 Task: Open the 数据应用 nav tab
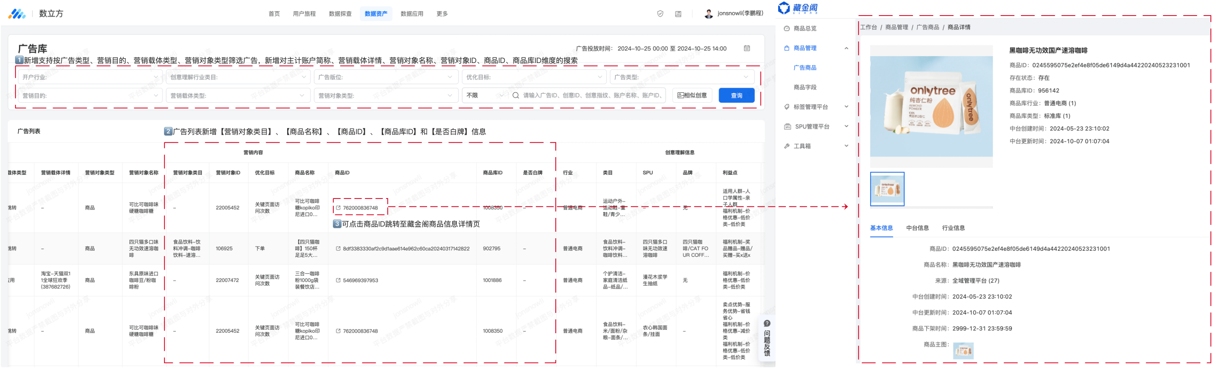[x=412, y=14]
